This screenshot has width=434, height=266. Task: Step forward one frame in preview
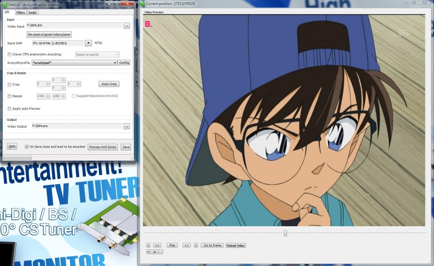[196, 245]
